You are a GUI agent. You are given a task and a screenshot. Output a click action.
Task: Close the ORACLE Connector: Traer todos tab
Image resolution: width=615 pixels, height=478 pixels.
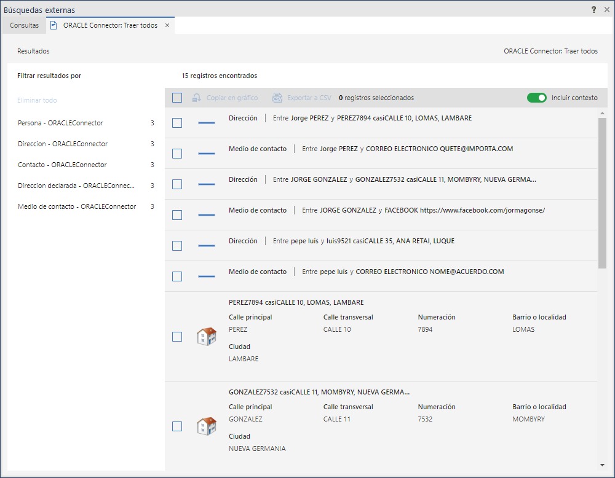pos(167,26)
